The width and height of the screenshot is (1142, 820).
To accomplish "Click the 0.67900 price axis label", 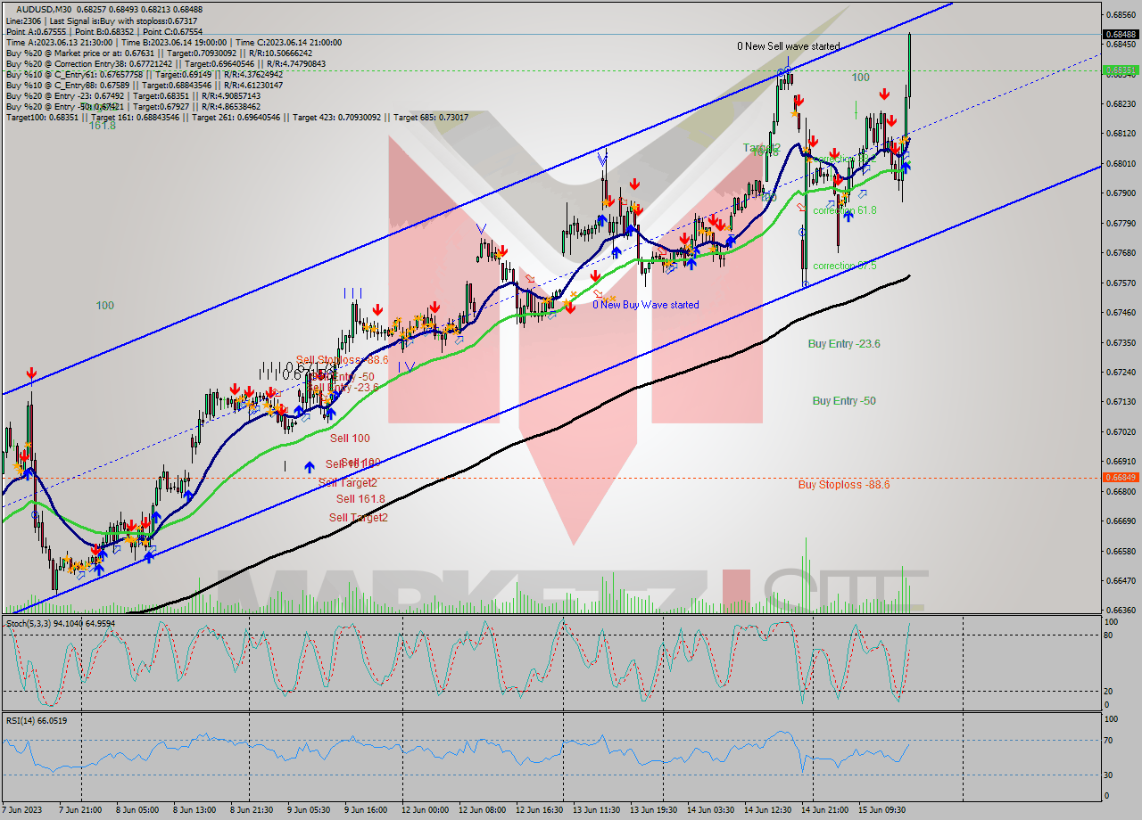I will coord(1120,193).
